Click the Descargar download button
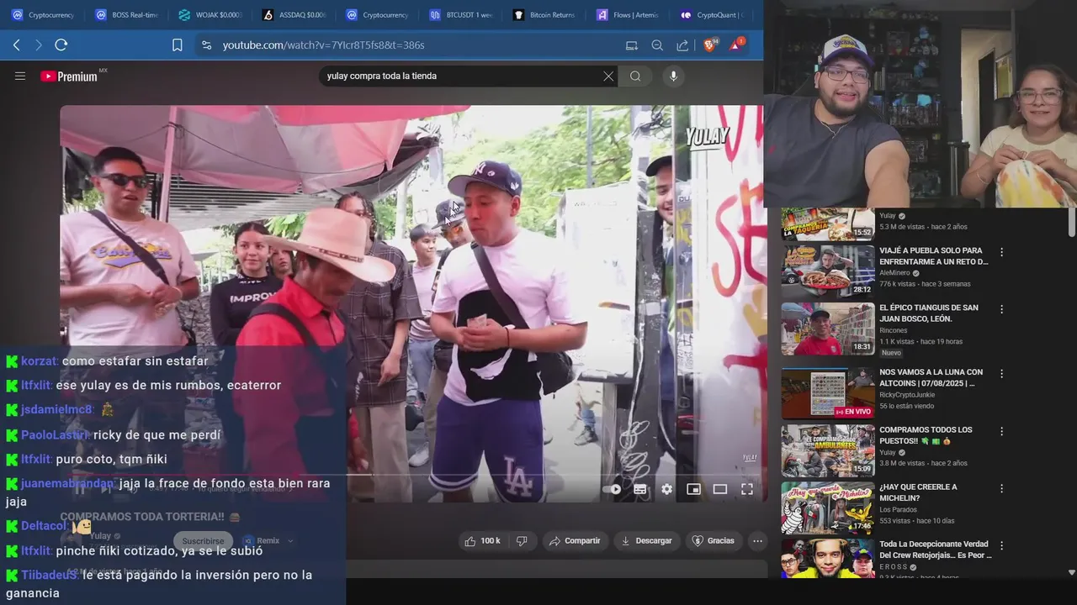This screenshot has height=605, width=1077. pyautogui.click(x=646, y=541)
